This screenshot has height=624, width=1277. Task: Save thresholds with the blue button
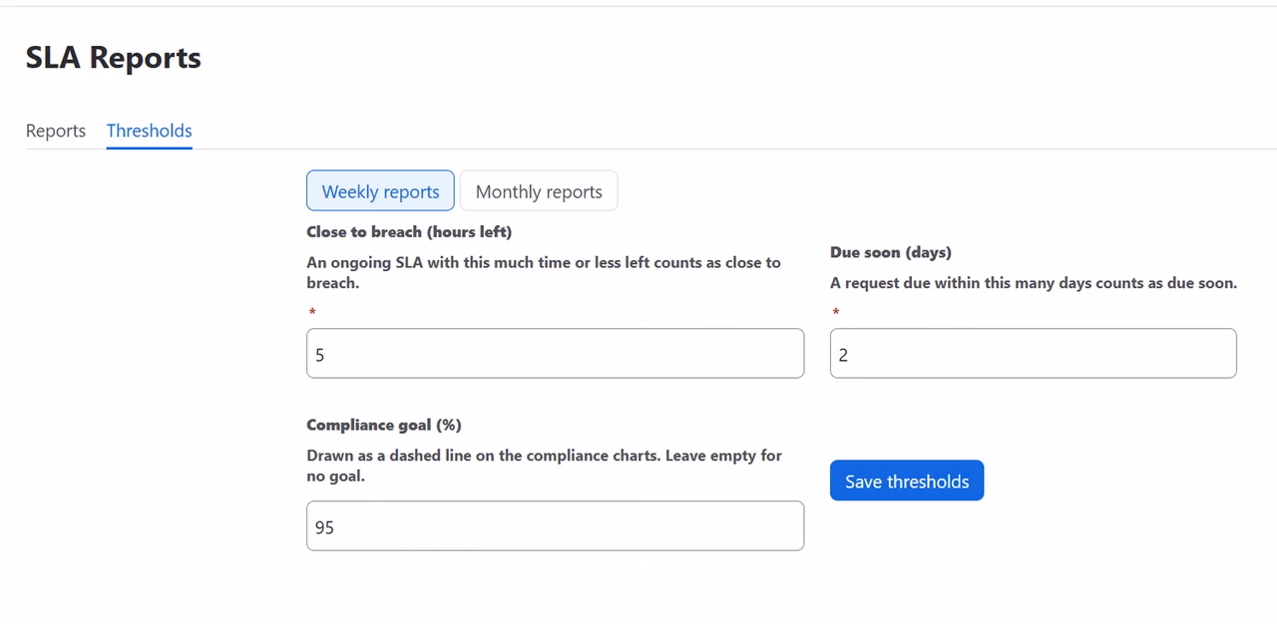tap(907, 480)
